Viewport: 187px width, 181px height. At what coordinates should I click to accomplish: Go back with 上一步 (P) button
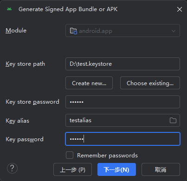pos(72,169)
